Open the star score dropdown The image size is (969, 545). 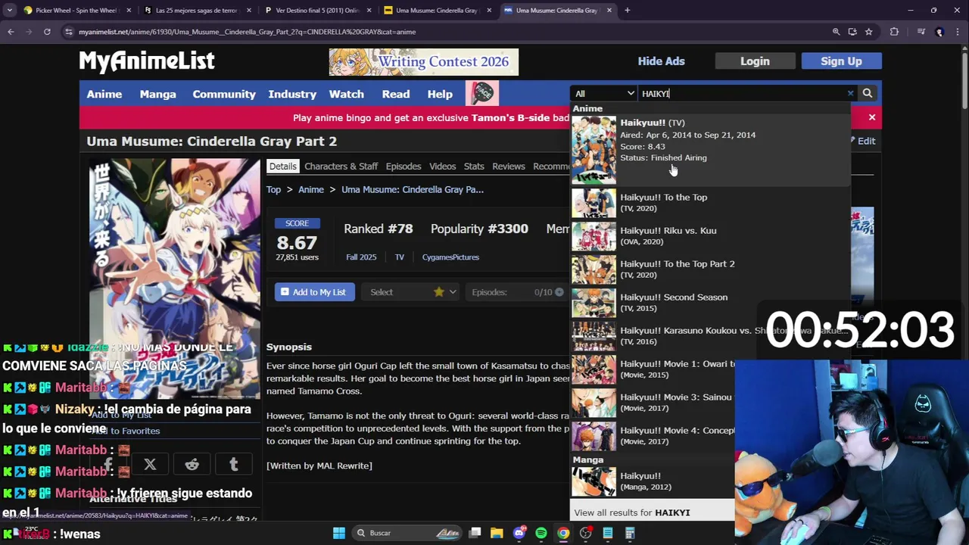444,292
